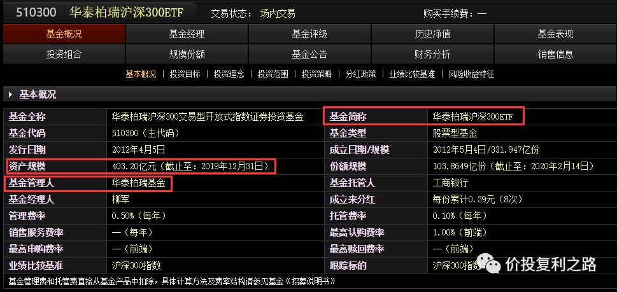Open the 基金评级 tab
The image size is (617, 292).
[x=309, y=34]
